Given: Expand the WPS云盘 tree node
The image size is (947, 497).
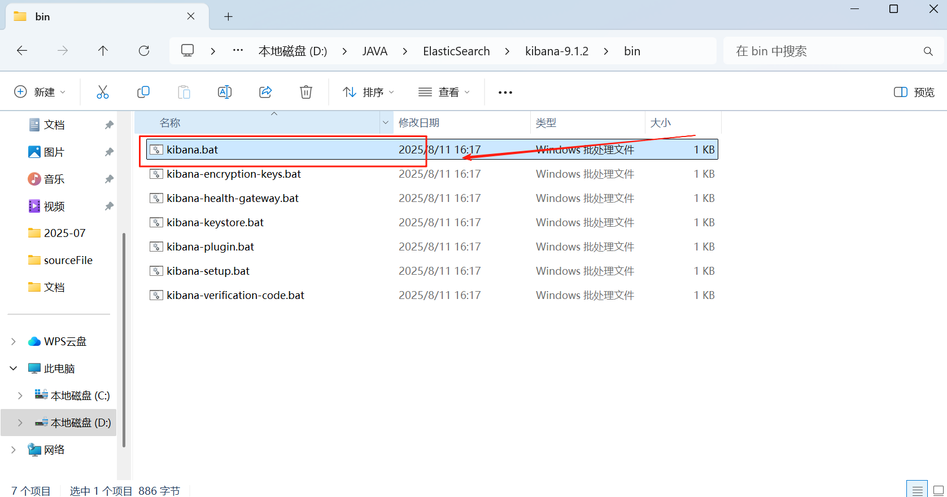Looking at the screenshot, I should pos(14,341).
